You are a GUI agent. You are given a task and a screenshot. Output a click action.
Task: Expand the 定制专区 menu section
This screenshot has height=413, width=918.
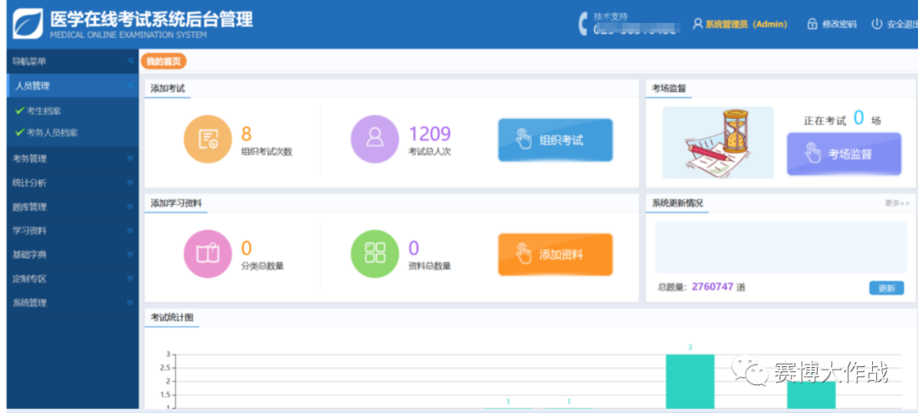pos(130,279)
